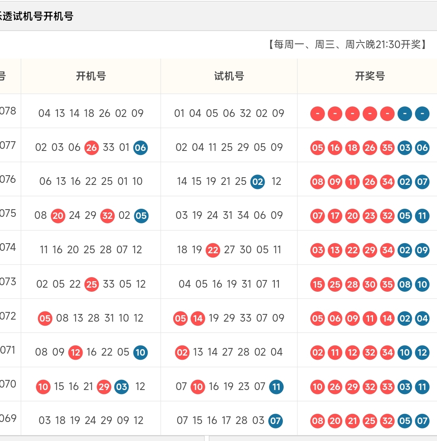Click red ball 13 in row 074 开奖号
The height and width of the screenshot is (441, 437).
(x=335, y=250)
